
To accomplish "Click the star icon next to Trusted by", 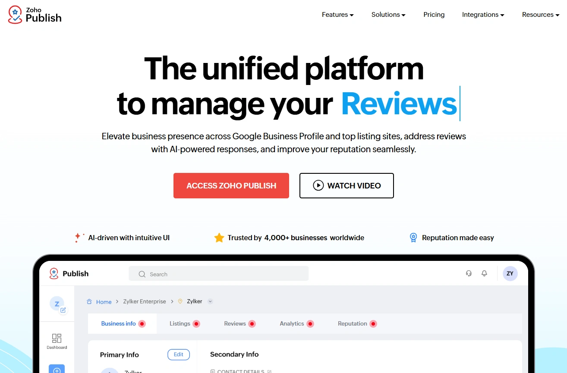I will (x=219, y=237).
